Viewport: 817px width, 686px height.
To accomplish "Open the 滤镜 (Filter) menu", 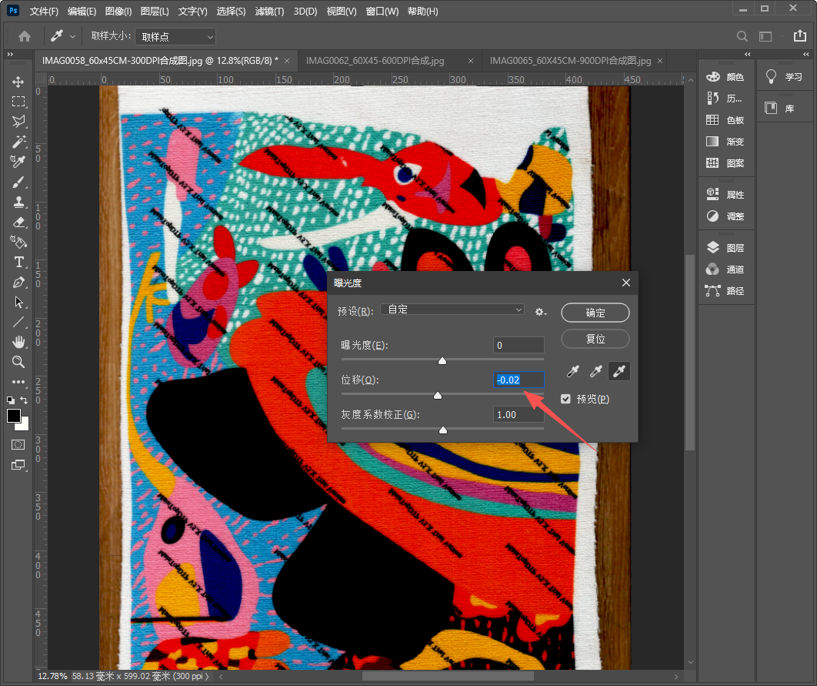I will click(268, 12).
